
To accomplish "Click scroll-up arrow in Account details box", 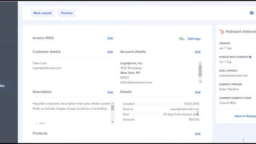I will 200,63.
